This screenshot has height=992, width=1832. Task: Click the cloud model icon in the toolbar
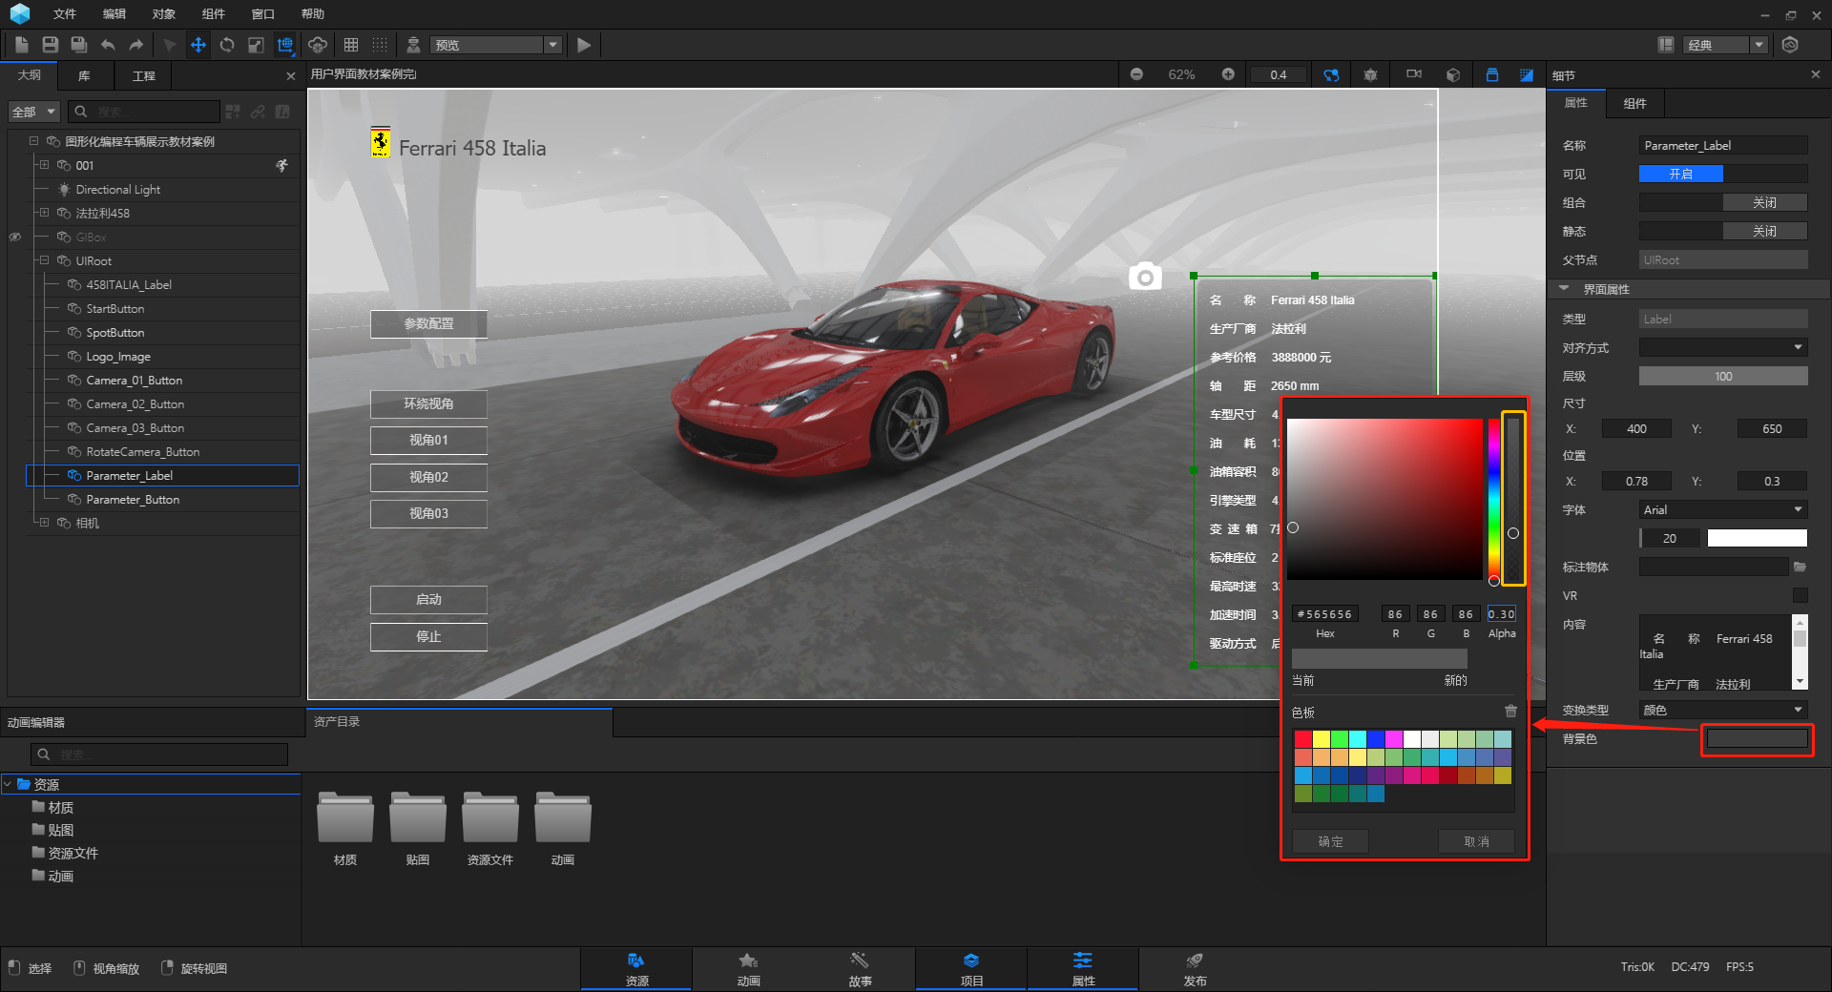point(318,45)
